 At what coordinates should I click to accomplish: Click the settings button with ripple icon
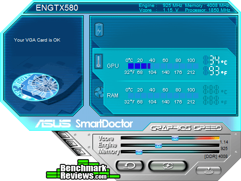coord(209,170)
